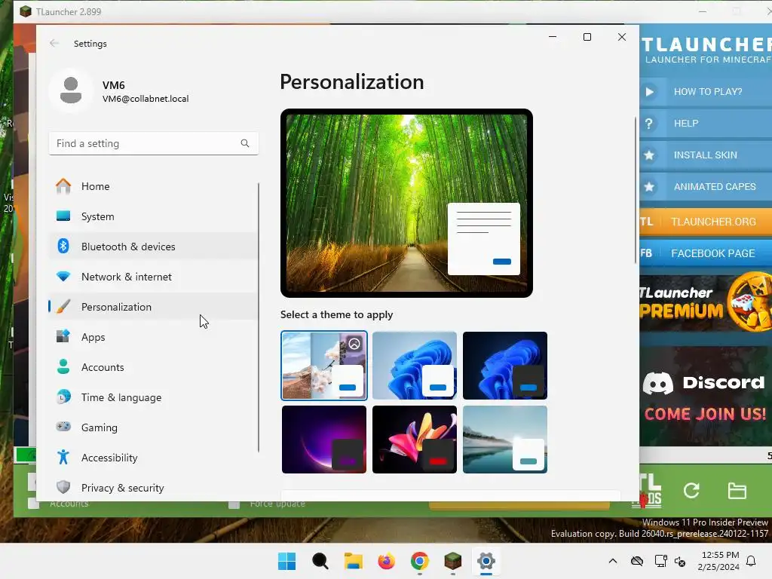Open Network & internet settings
Viewport: 772px width, 579px height.
click(x=153, y=277)
